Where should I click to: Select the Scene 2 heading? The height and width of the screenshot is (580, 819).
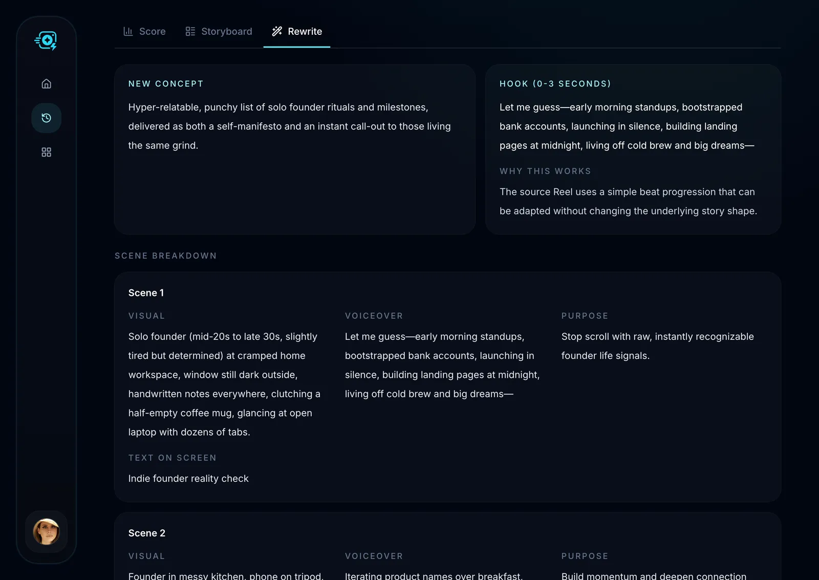coord(147,533)
